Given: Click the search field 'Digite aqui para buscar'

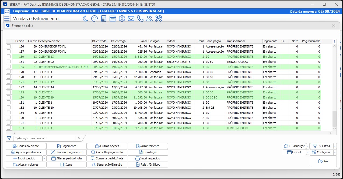Looking at the screenshot, I should point(44,138).
